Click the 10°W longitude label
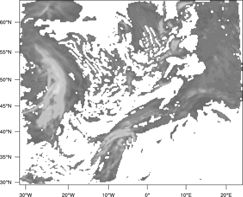Image resolution: width=243 pixels, height=197 pixels. click(108, 195)
